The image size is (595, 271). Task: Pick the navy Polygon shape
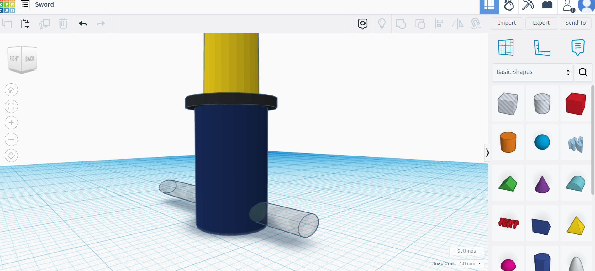coord(542,262)
